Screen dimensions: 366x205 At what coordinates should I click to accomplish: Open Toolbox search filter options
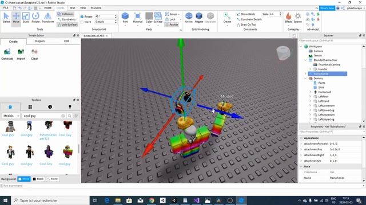(x=76, y=116)
